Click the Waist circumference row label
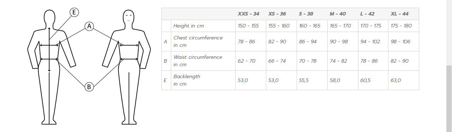 pos(198,61)
